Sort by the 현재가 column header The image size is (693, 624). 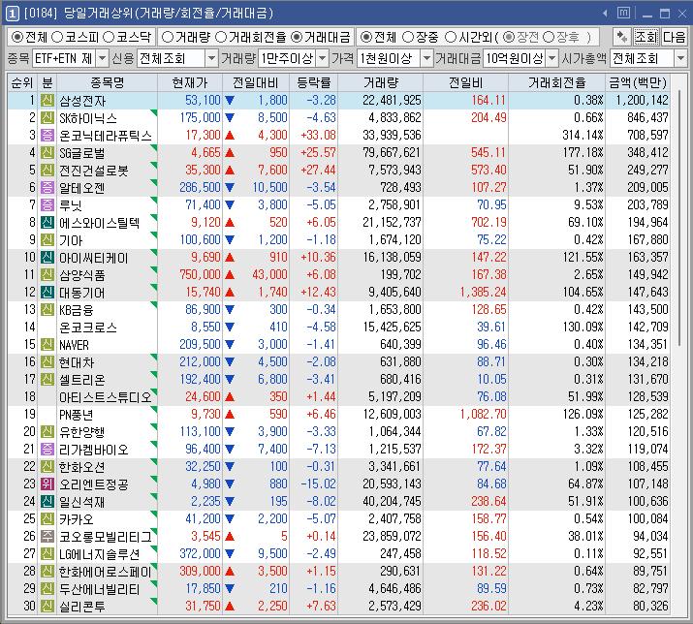190,82
